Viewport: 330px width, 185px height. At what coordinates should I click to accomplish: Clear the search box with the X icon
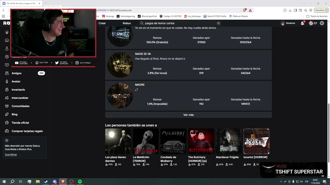click(218, 23)
